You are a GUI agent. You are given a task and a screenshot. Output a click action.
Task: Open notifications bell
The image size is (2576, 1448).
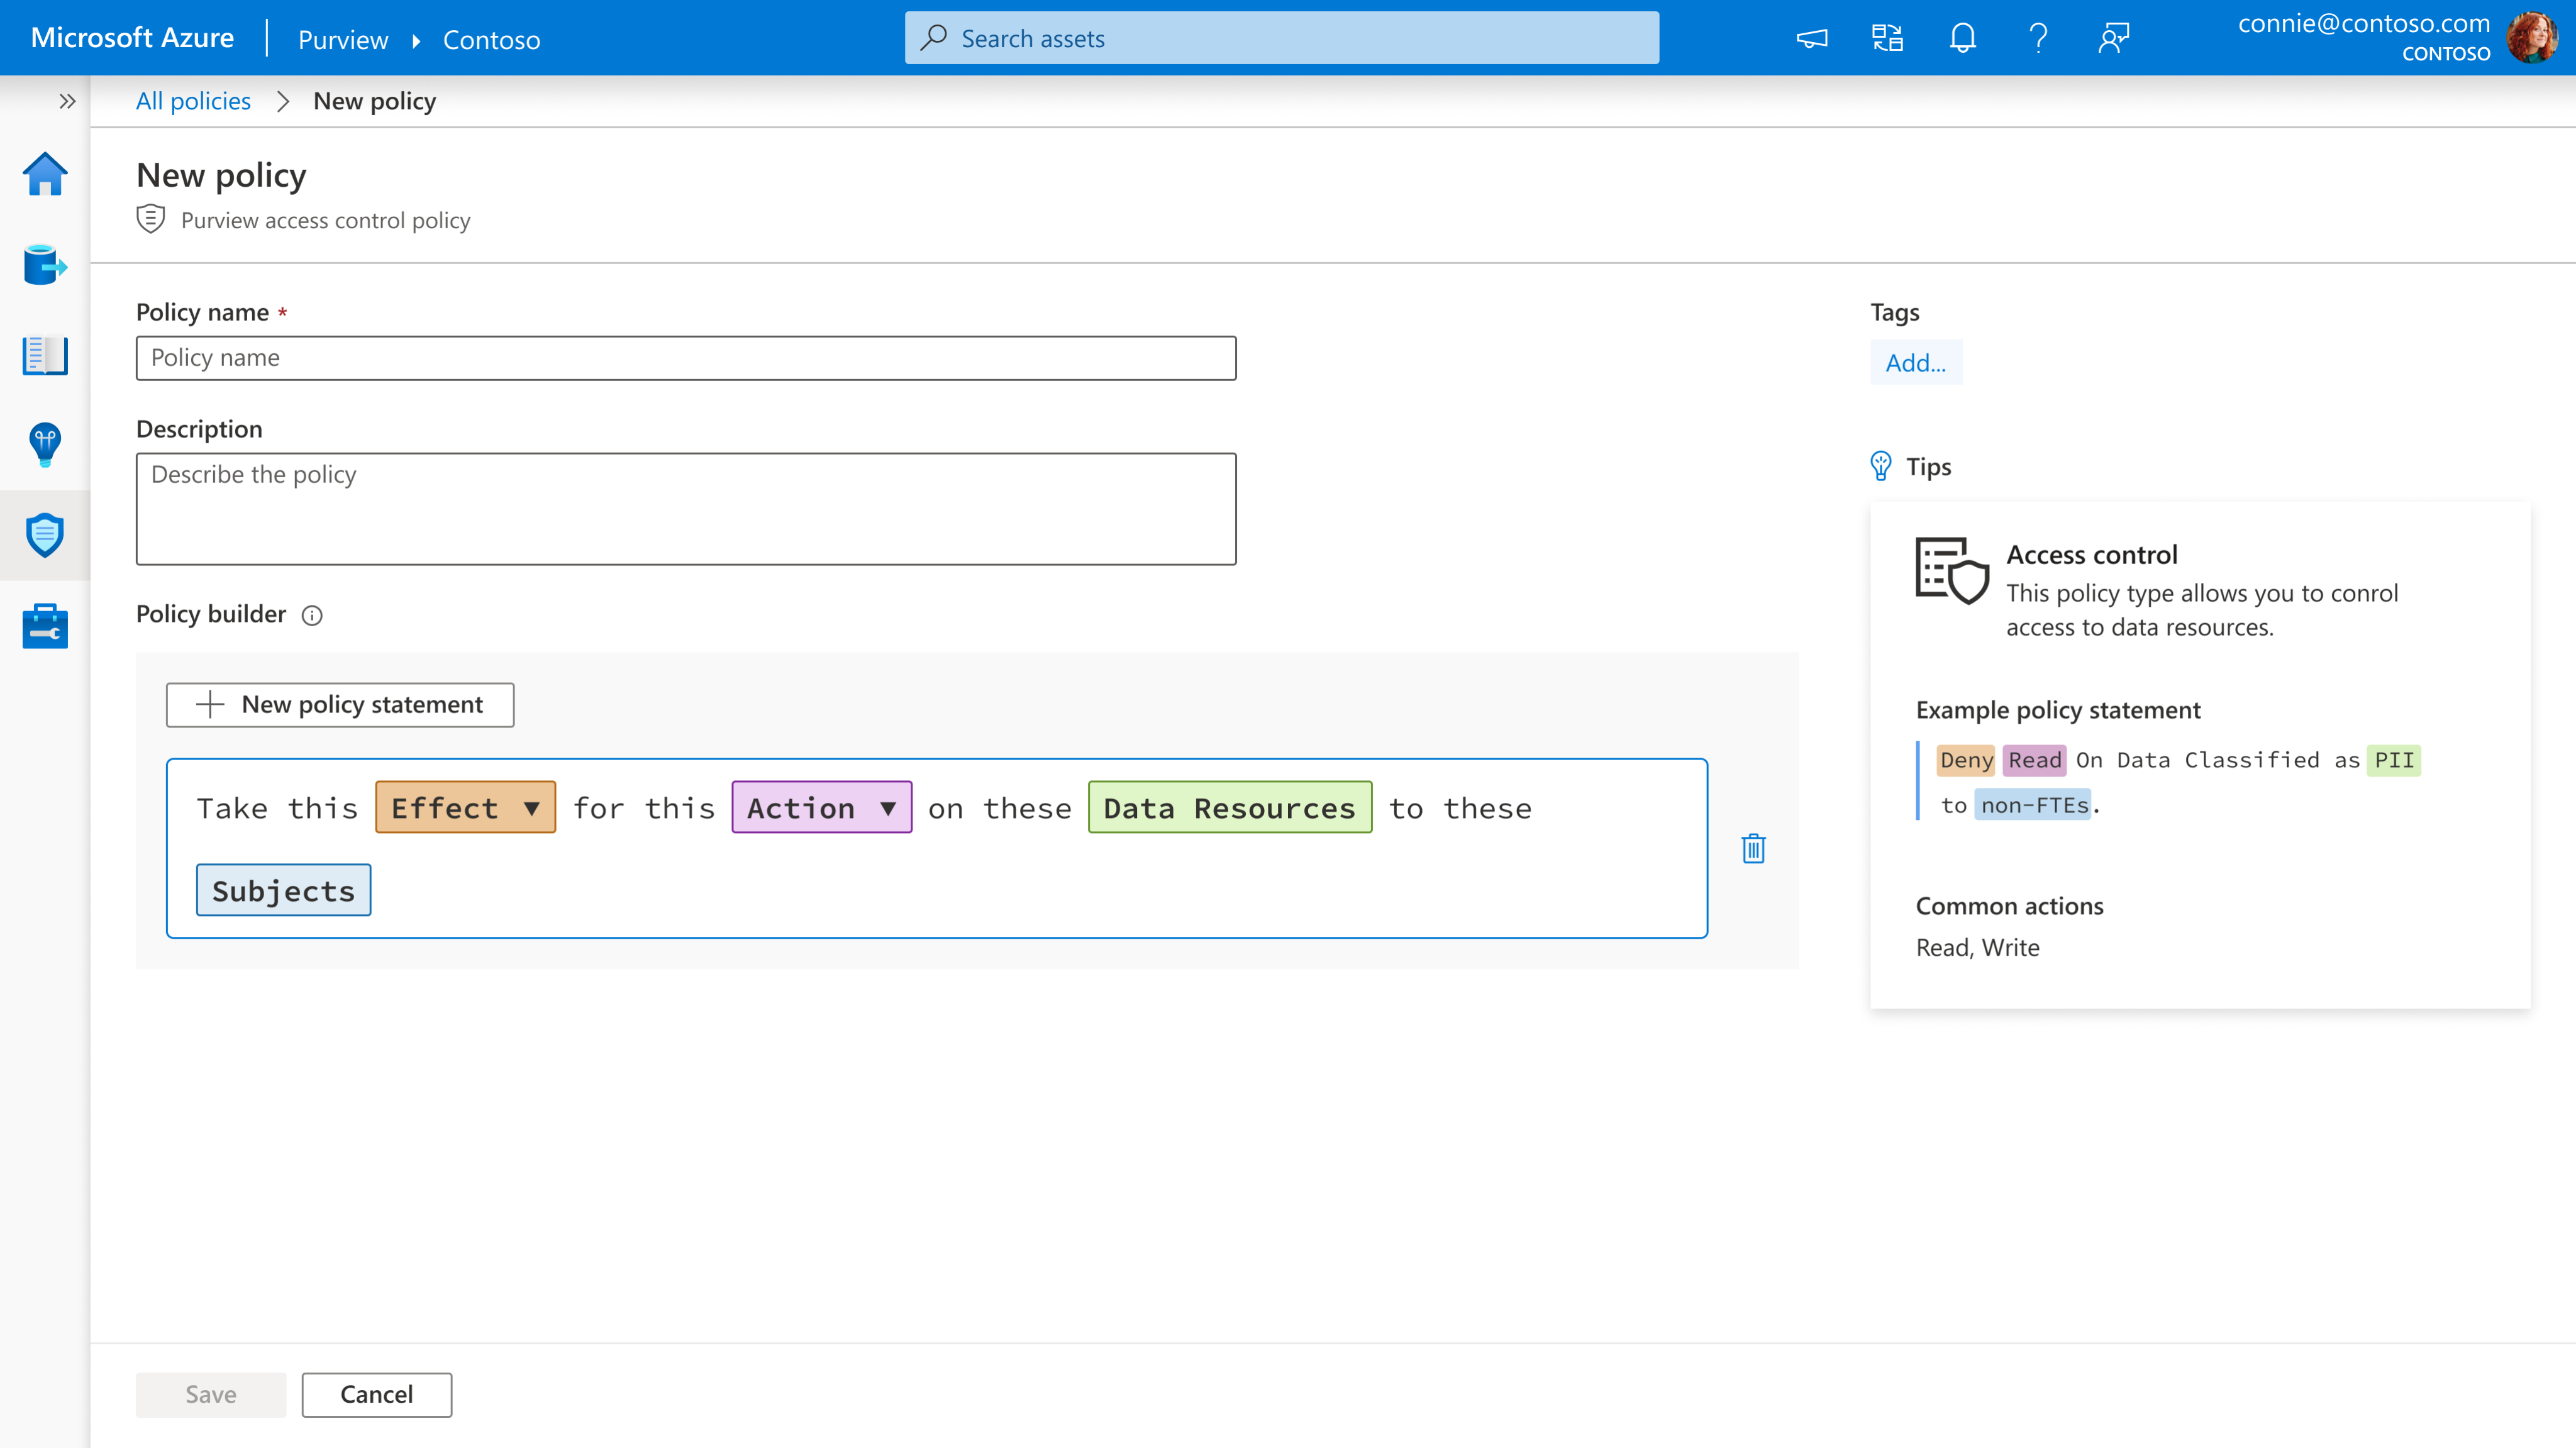click(x=1962, y=39)
